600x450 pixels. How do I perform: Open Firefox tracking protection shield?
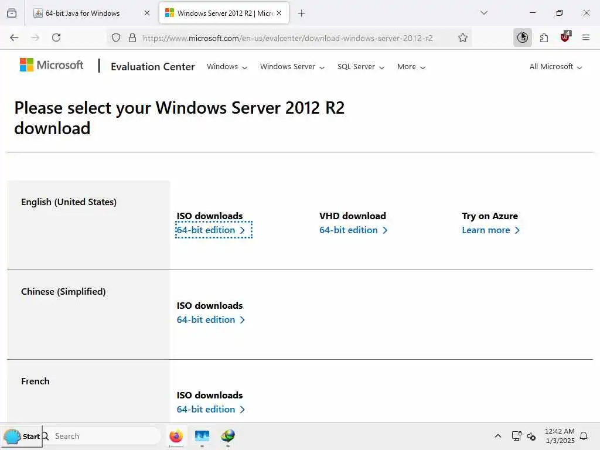pos(116,37)
